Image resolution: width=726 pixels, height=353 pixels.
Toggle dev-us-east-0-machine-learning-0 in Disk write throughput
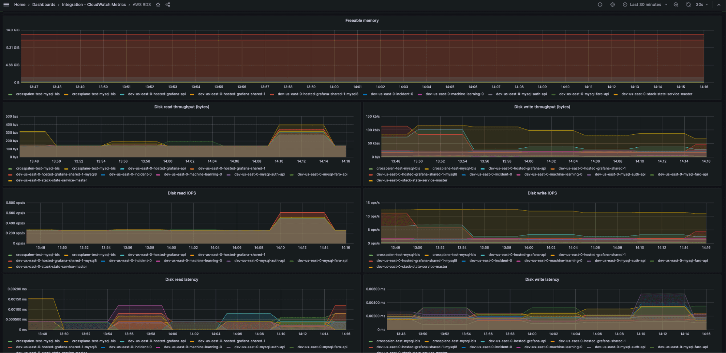coord(554,174)
